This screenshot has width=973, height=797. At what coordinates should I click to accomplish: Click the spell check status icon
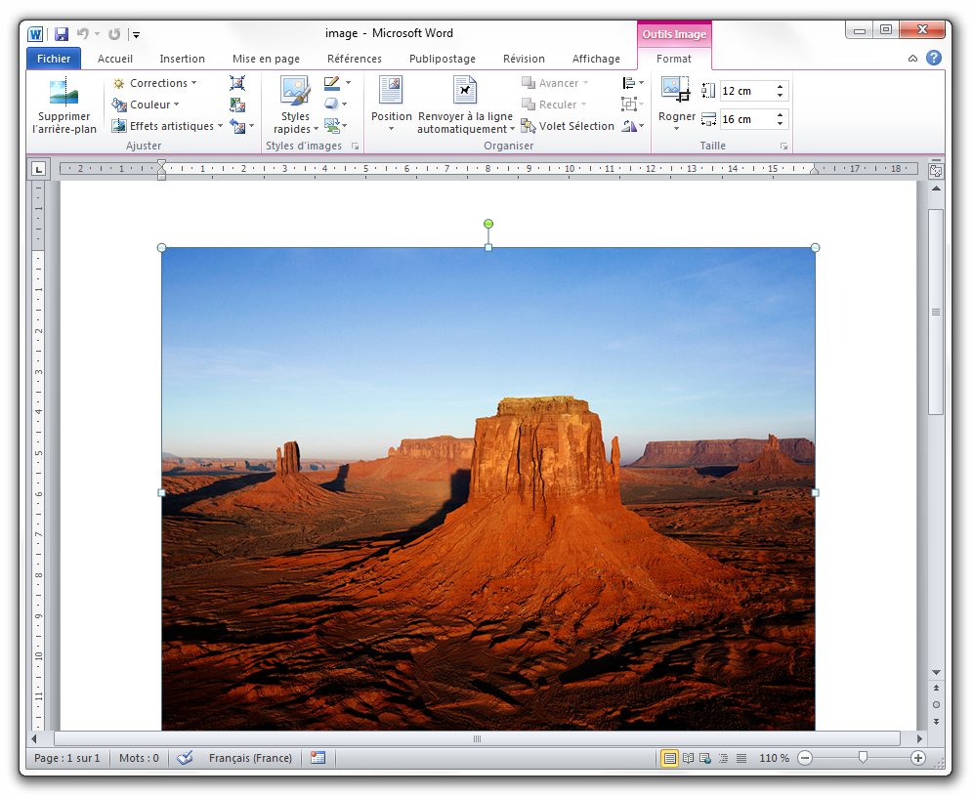[186, 758]
